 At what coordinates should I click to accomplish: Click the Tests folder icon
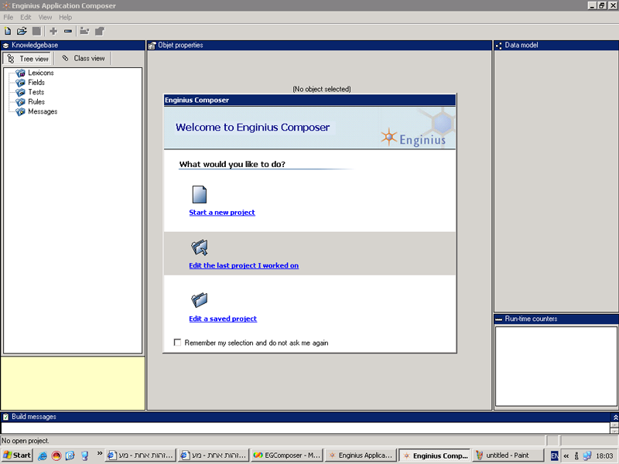tap(21, 92)
